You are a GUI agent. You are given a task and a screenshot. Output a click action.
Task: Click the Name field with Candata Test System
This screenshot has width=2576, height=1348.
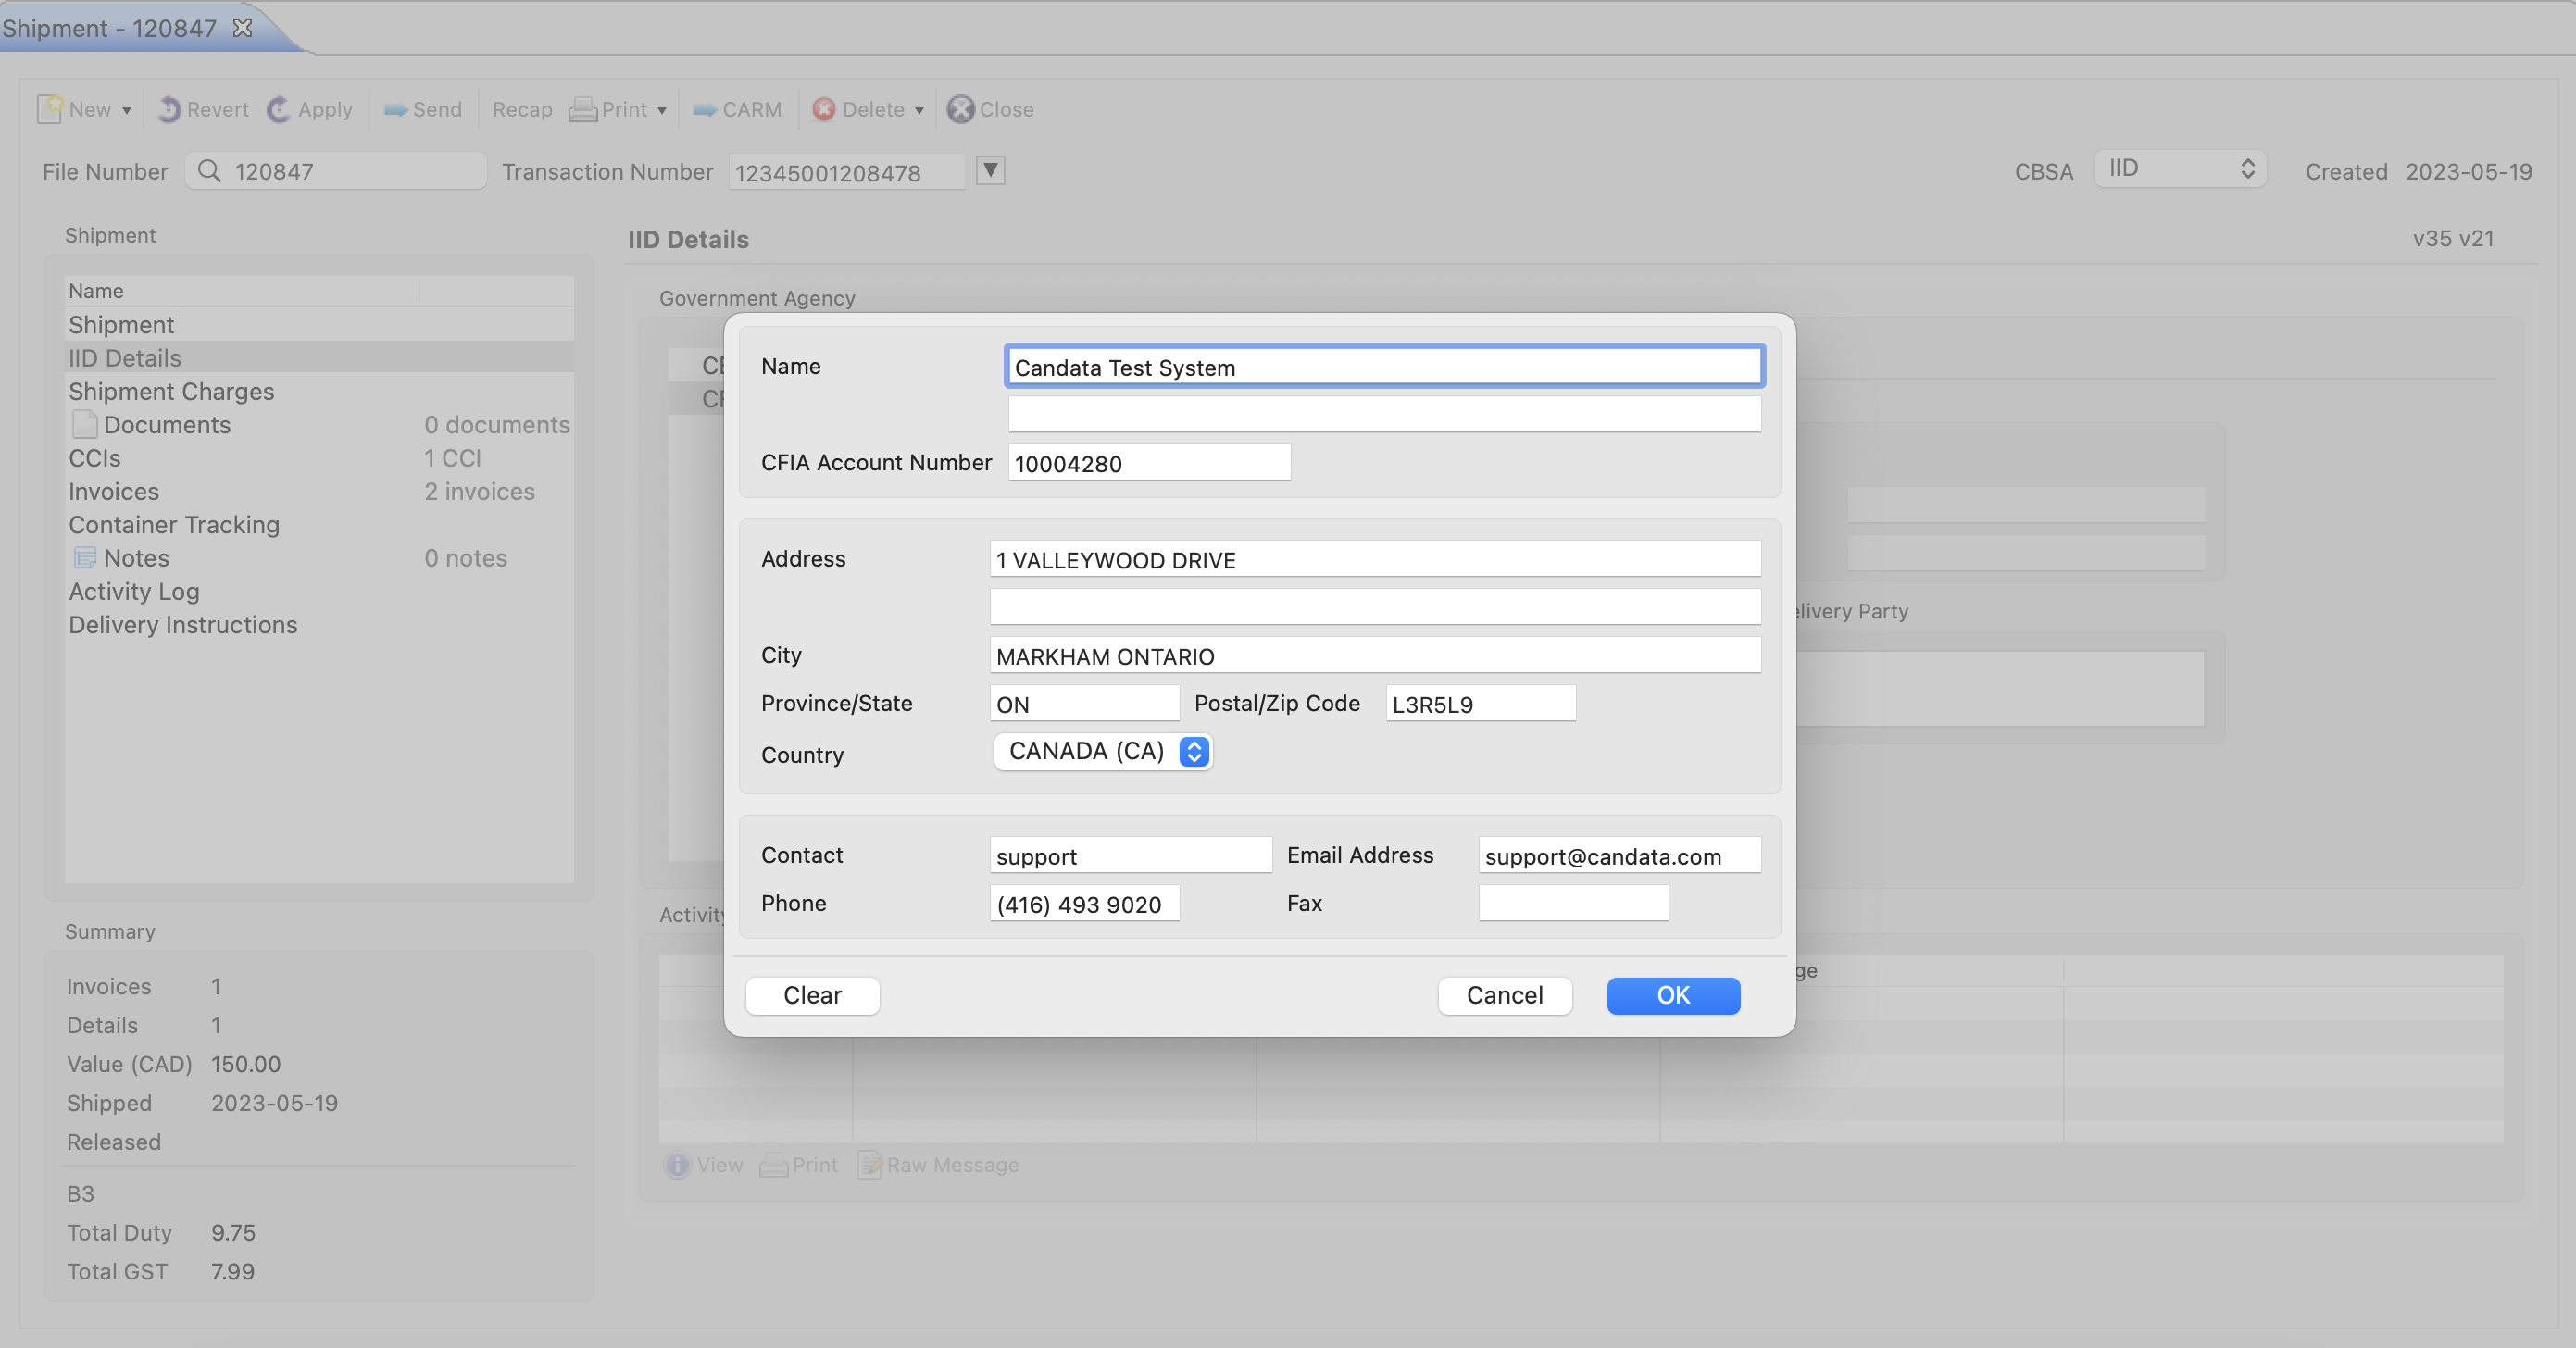(x=1384, y=367)
